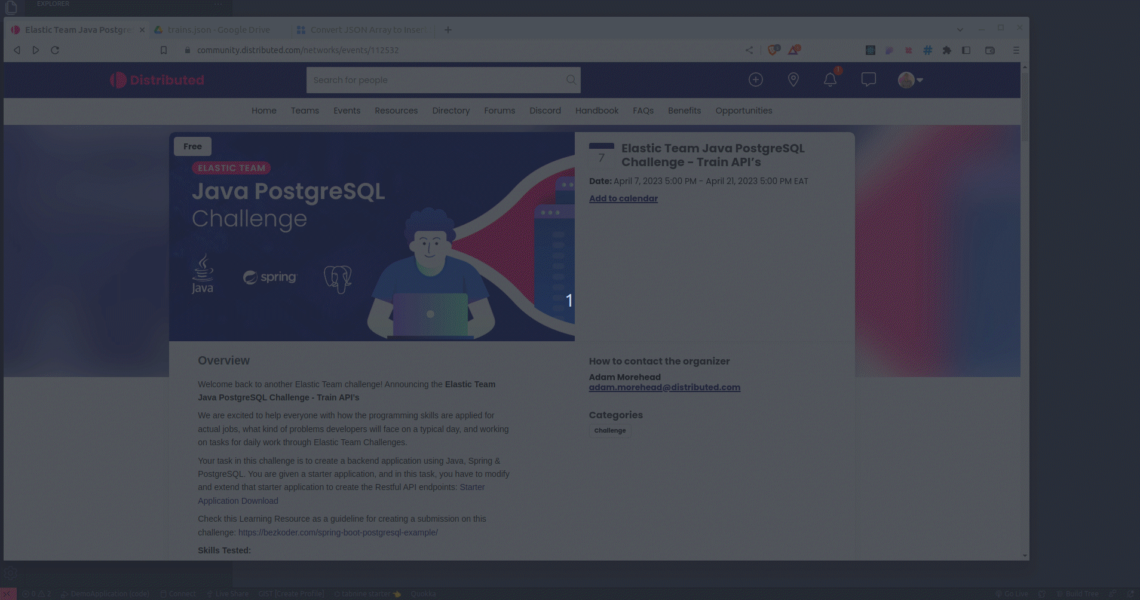Click Connect in VS Code status bar
1140x600 pixels.
pos(178,594)
